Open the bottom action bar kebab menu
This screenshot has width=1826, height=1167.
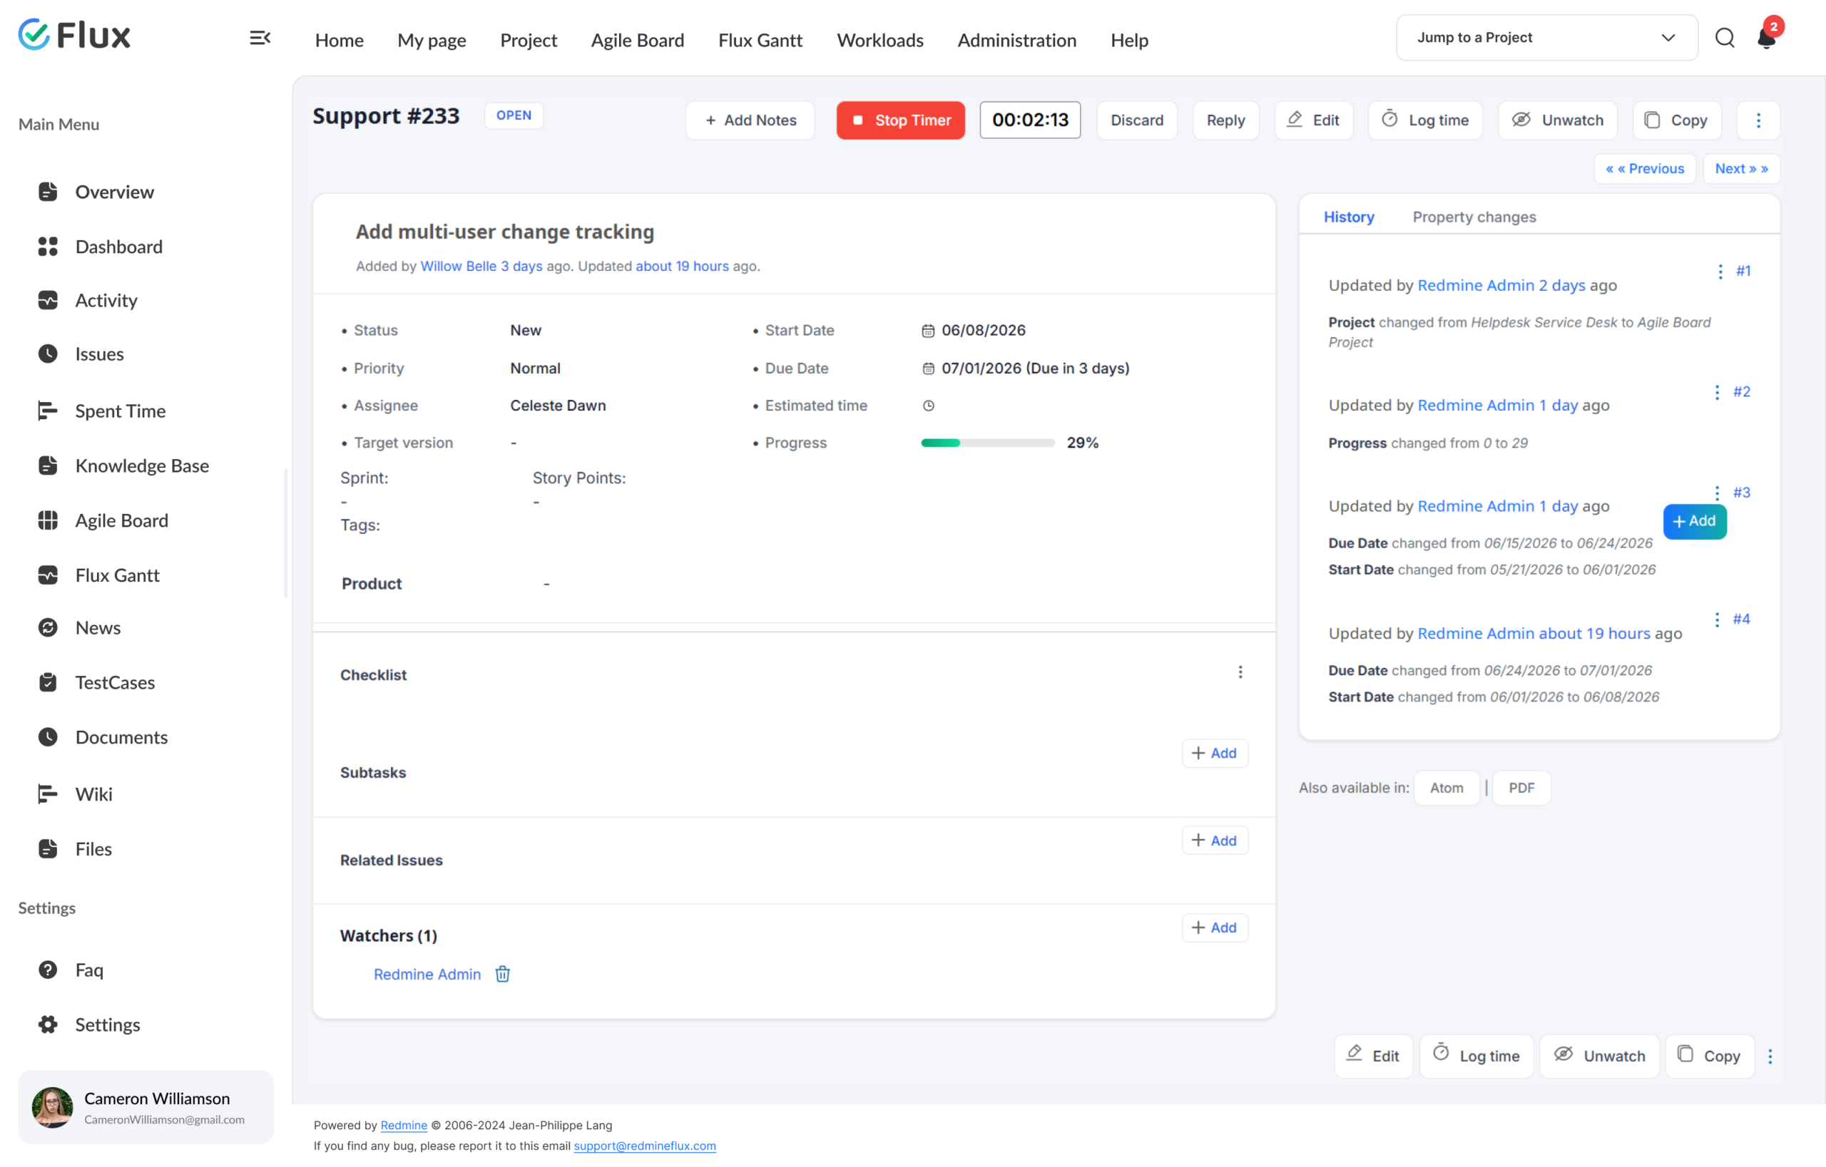click(1770, 1056)
